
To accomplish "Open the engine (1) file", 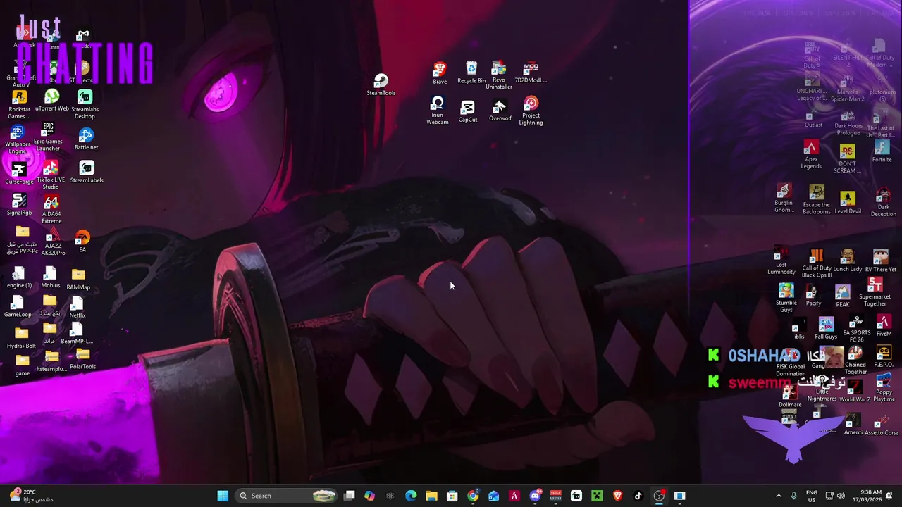I will [x=19, y=277].
